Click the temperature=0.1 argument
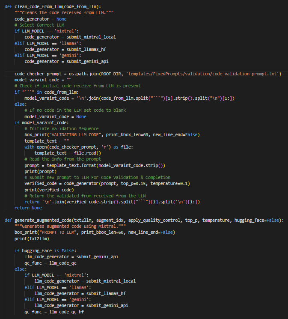The image size is (288, 319). click(169, 184)
